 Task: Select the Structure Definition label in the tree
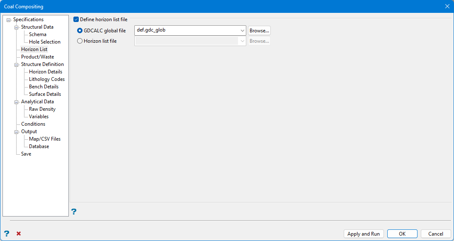click(42, 64)
